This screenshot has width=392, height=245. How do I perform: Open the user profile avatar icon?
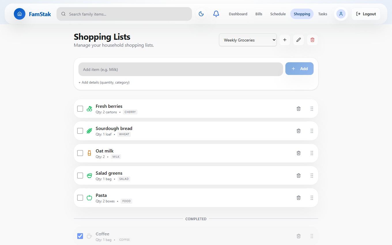[x=341, y=14]
